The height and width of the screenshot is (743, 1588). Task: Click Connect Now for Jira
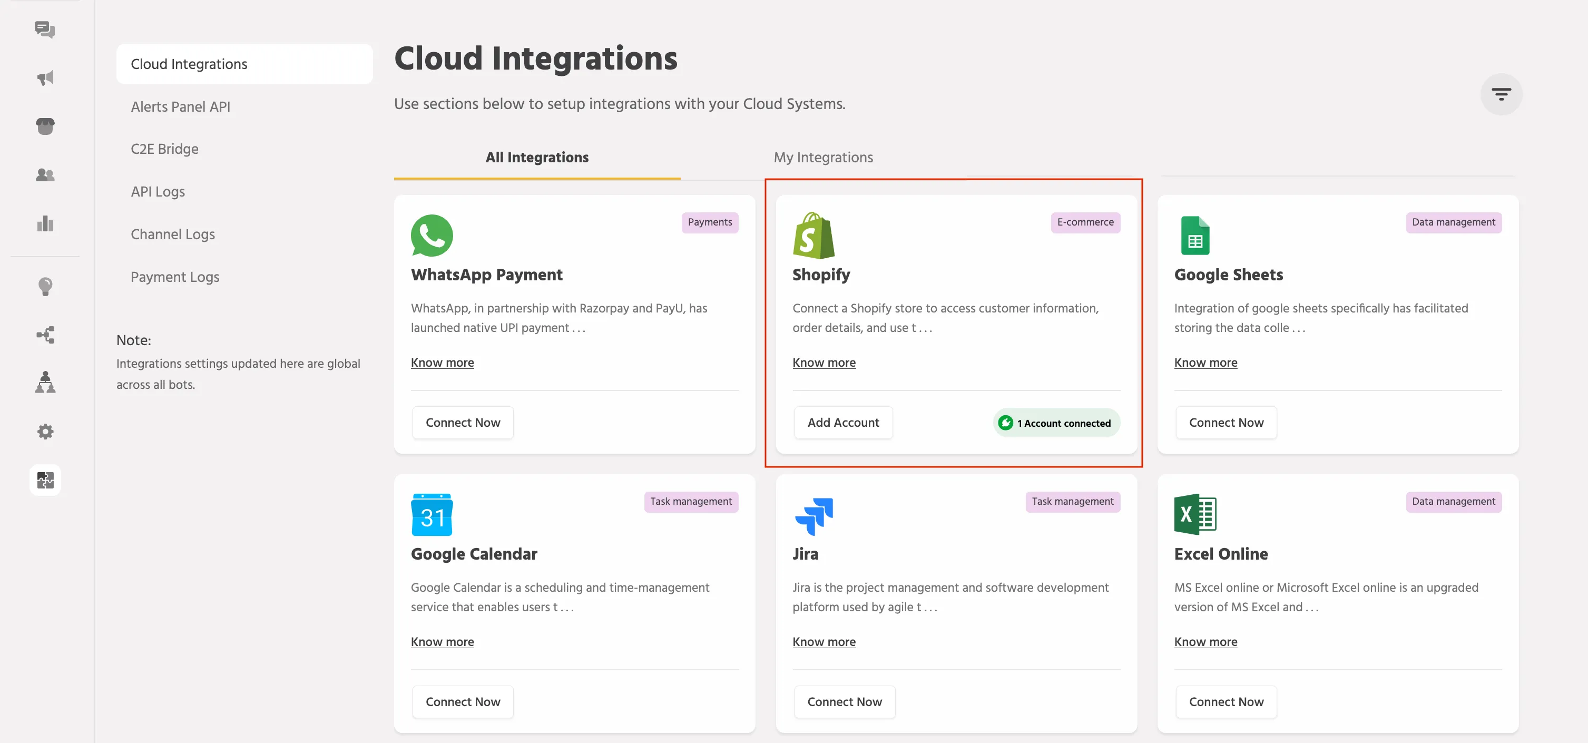(845, 702)
